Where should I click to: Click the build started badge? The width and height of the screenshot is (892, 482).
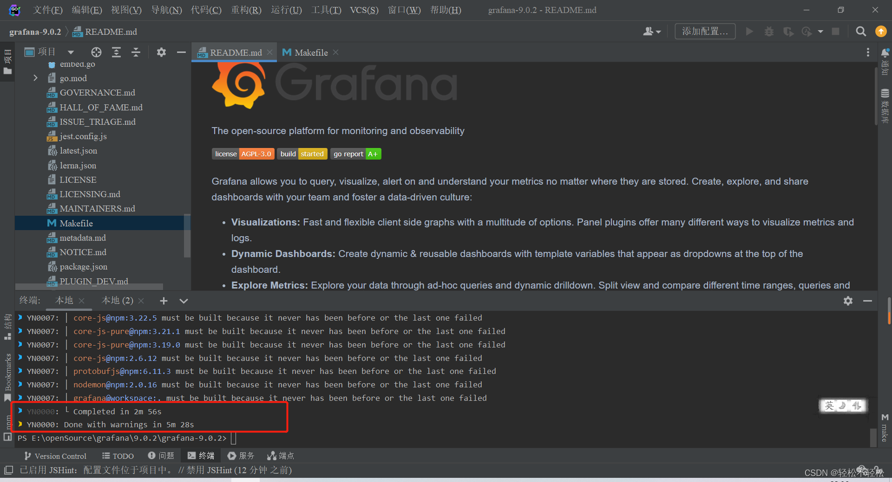click(302, 154)
